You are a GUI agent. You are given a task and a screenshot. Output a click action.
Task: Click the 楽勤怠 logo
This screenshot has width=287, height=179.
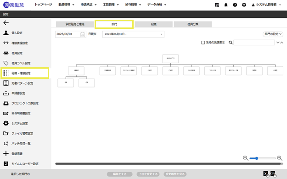14,5
